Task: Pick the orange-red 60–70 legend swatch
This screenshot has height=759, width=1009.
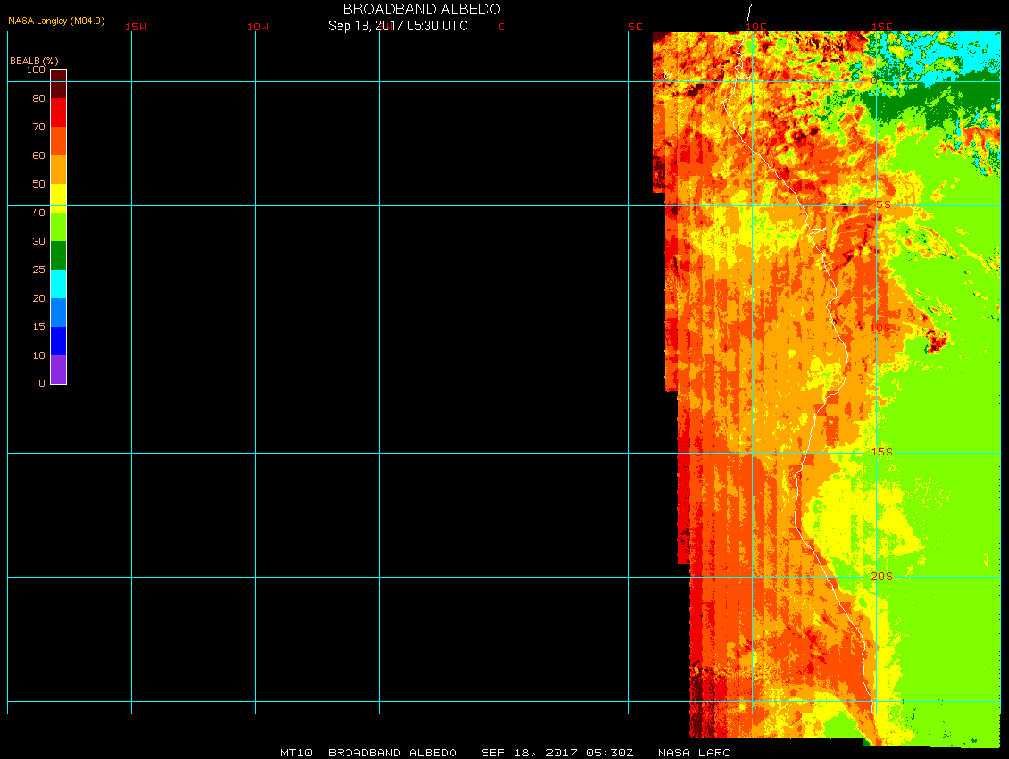Action: tap(59, 141)
